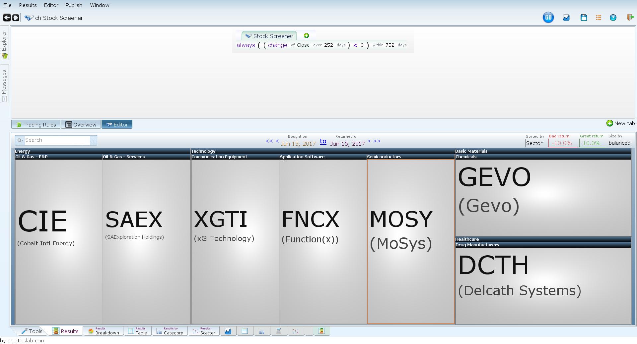This screenshot has width=637, height=344.
Task: Open the Results menu
Action: pyautogui.click(x=28, y=5)
